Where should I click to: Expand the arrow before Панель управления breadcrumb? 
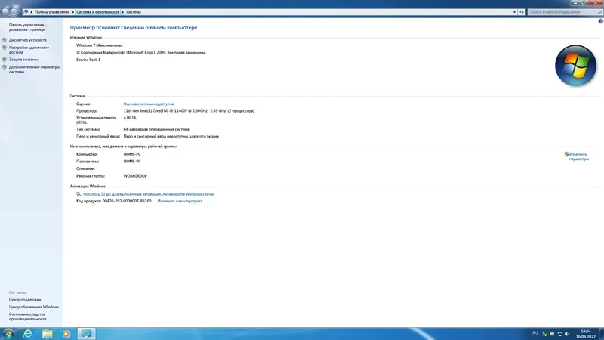tap(31, 12)
